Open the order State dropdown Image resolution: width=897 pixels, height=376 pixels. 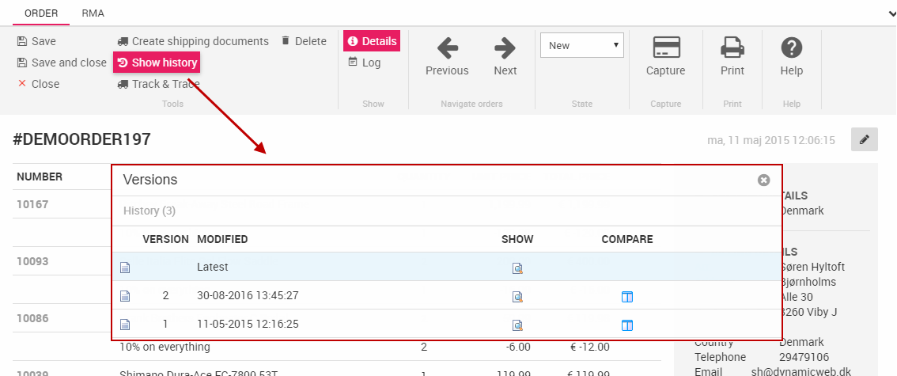click(x=582, y=45)
